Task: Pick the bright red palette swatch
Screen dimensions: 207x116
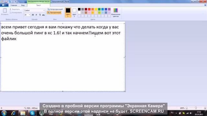Action: point(89,9)
